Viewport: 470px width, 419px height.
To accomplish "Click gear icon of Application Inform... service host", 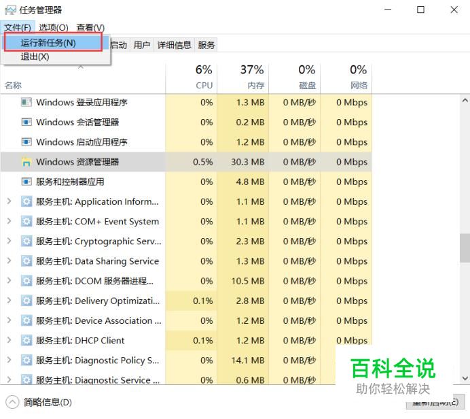I will pos(26,201).
